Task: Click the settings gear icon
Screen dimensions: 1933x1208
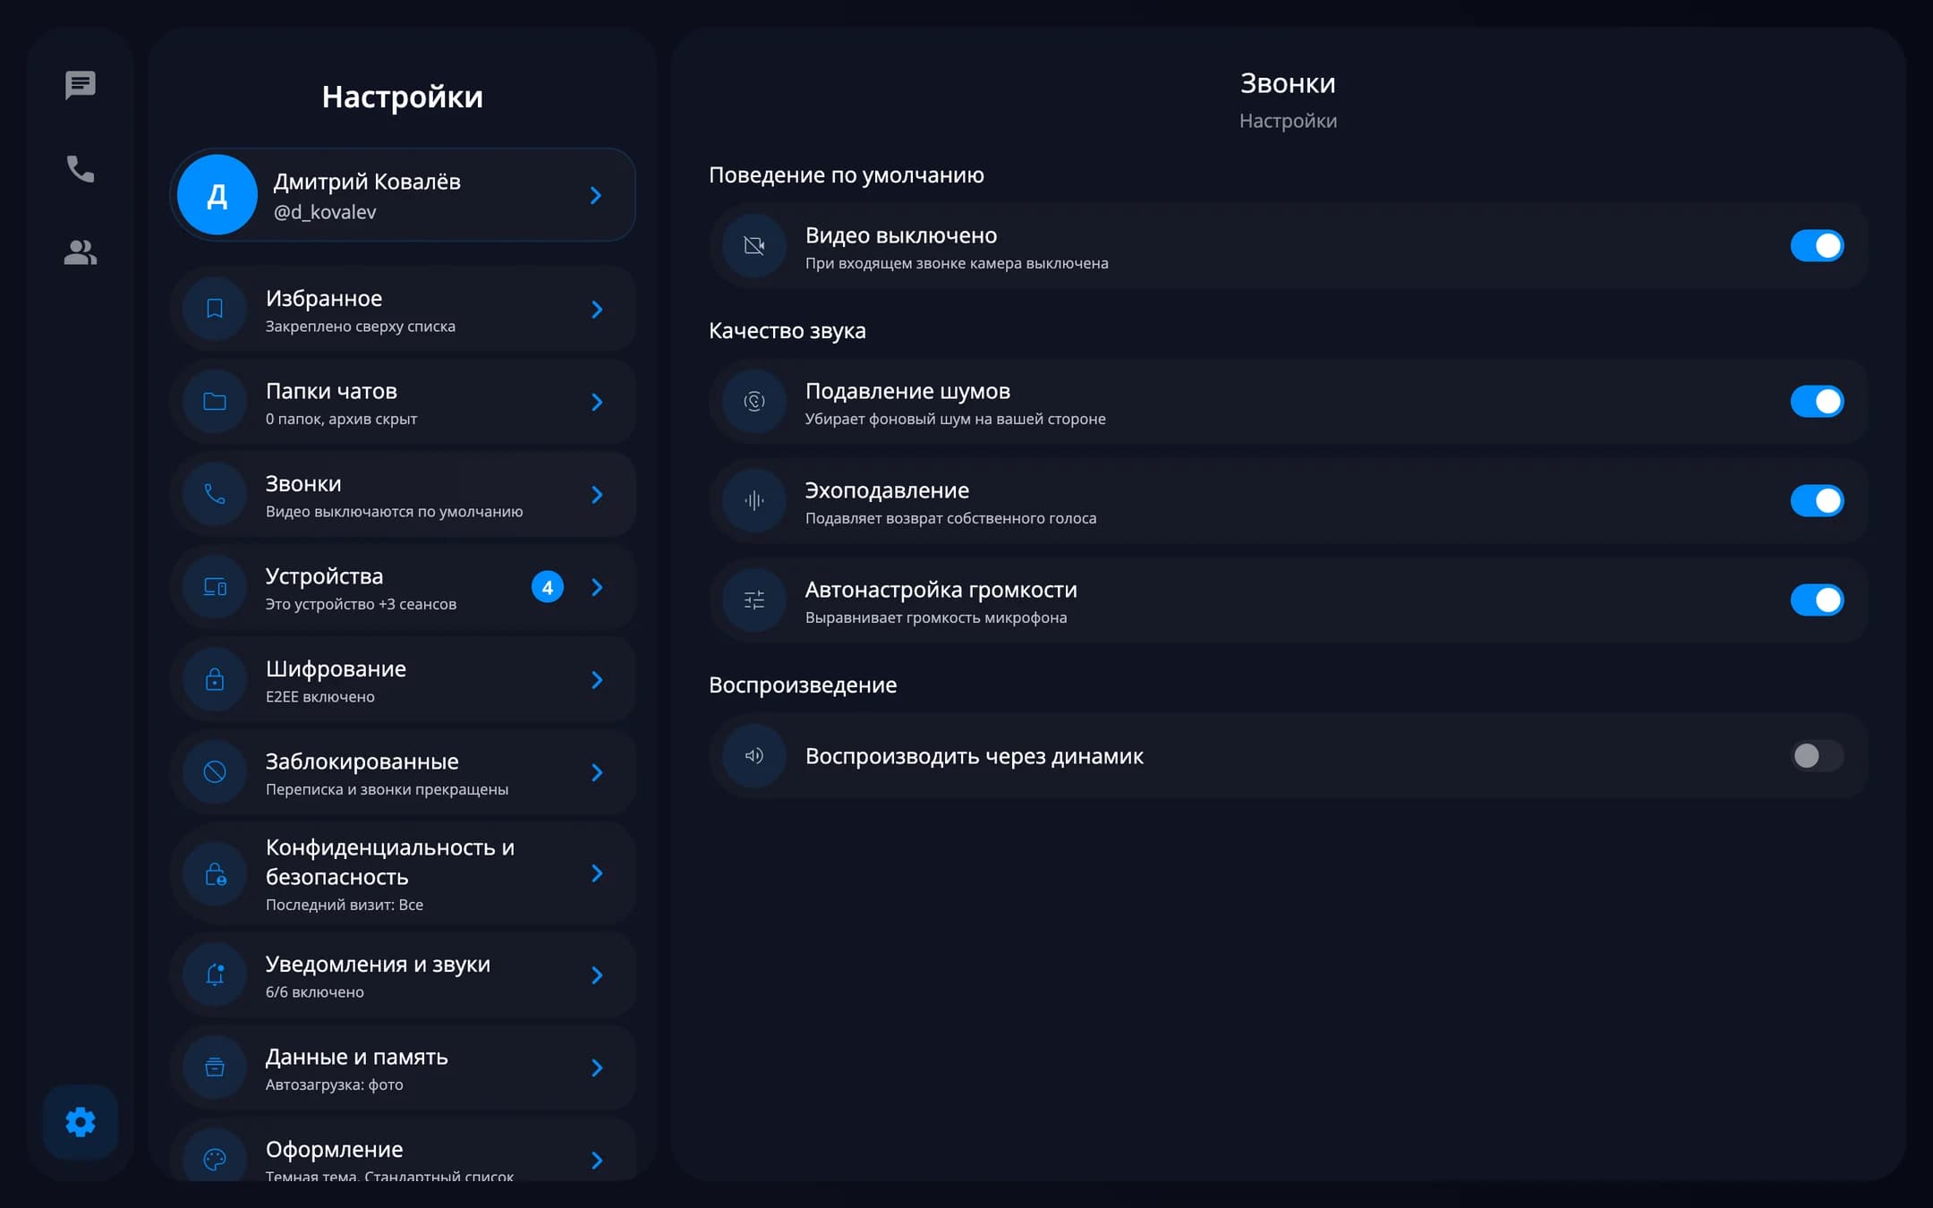Action: pos(81,1121)
